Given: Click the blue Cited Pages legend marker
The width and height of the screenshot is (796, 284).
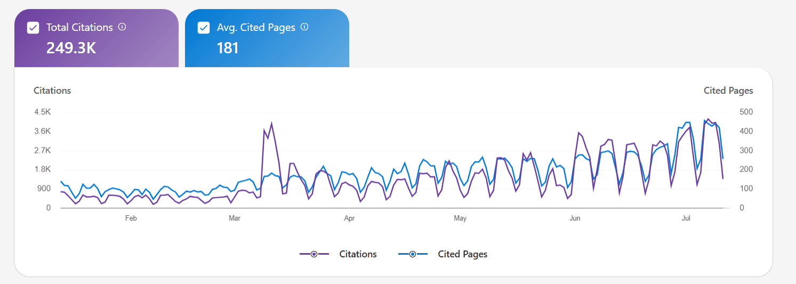Looking at the screenshot, I should pyautogui.click(x=413, y=254).
